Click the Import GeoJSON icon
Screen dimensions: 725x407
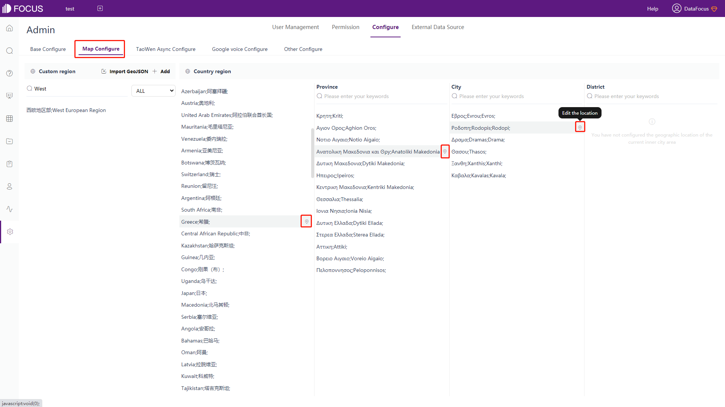tap(104, 71)
